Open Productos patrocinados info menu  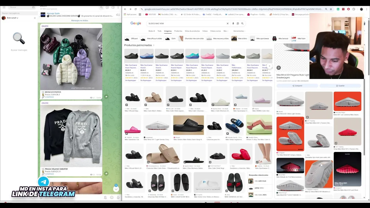[x=154, y=45]
